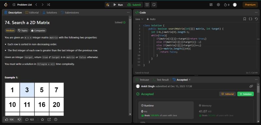Image resolution: width=261 pixels, height=125 pixels.
Task: Click the bookmark icon in code editor
Action: 244,19
